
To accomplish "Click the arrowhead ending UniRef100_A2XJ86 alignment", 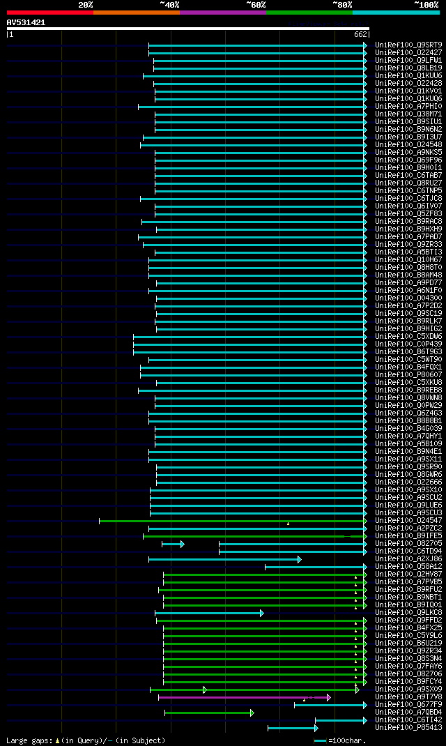I will [300, 559].
